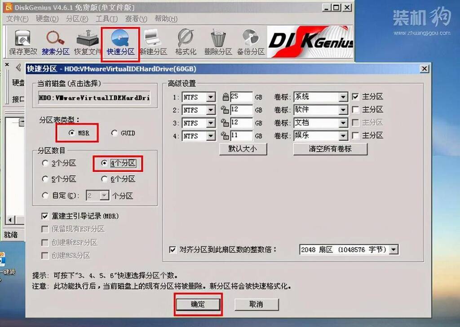Launch the 恢复文件 recover files tool
This screenshot has width=460, height=327.
point(87,43)
